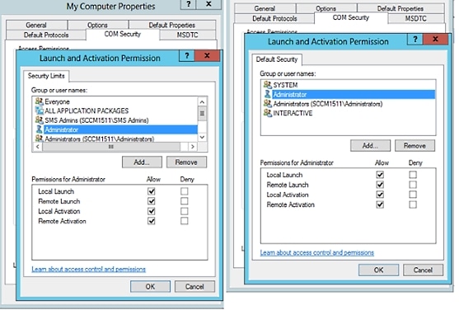Switch to Options tab in left properties window
This screenshot has width=459, height=310.
pyautogui.click(x=97, y=25)
